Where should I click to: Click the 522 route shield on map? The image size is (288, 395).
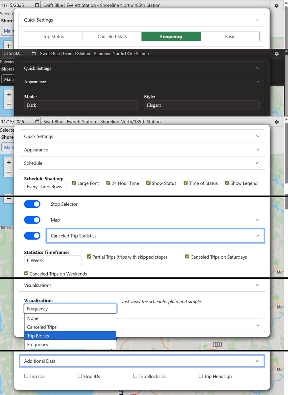(x=217, y=344)
